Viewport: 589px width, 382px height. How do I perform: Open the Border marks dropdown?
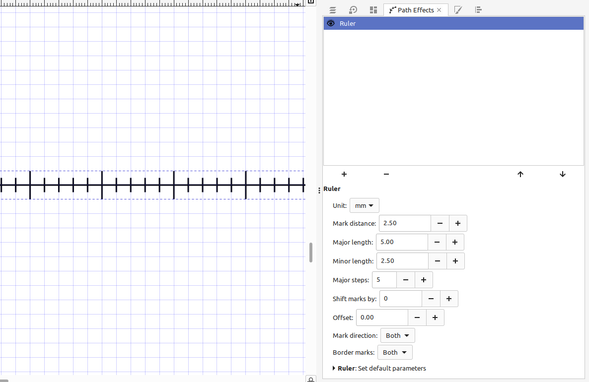coord(395,352)
